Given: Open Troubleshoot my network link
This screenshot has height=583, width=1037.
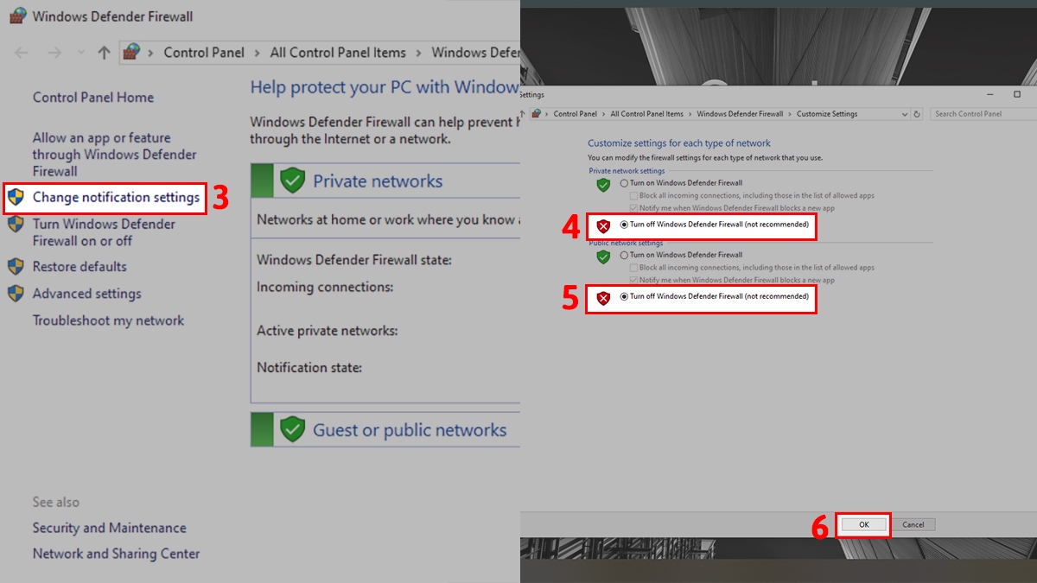Looking at the screenshot, I should pyautogui.click(x=109, y=320).
